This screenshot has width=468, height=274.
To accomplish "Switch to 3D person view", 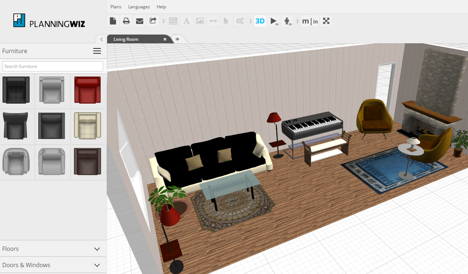I will [287, 21].
